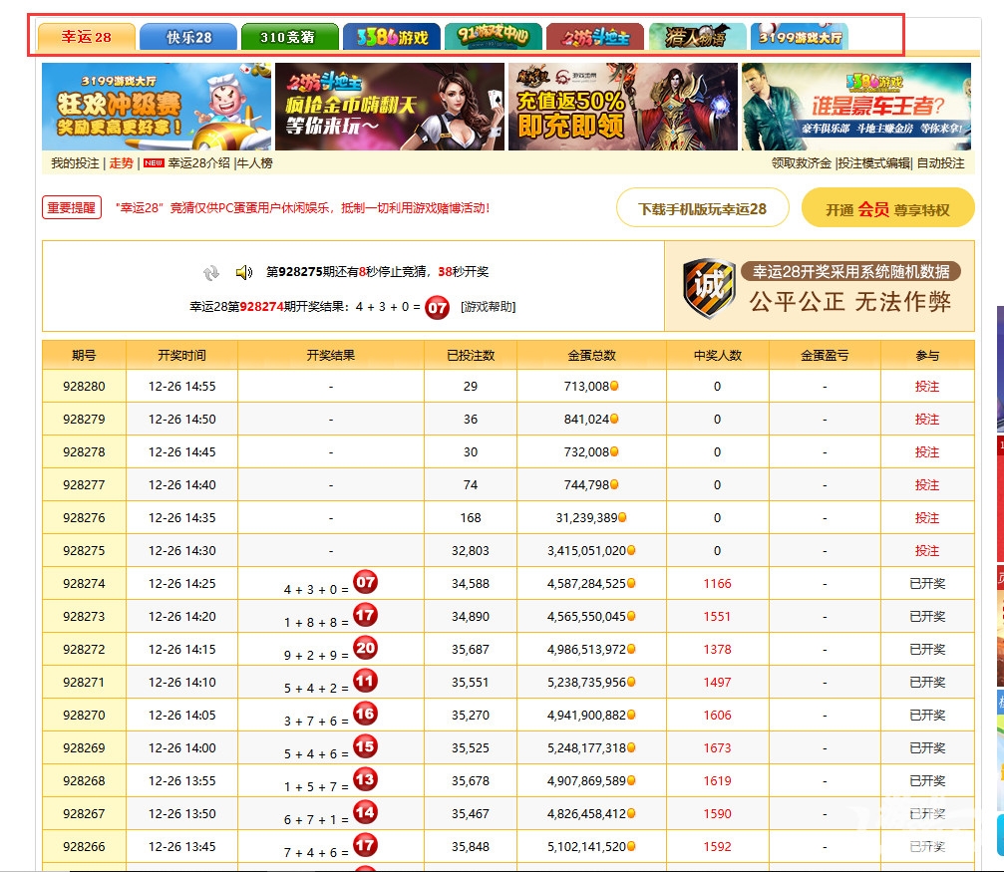Mute the announcement speaker icon
Screen dimensions: 1004x872
[242, 272]
